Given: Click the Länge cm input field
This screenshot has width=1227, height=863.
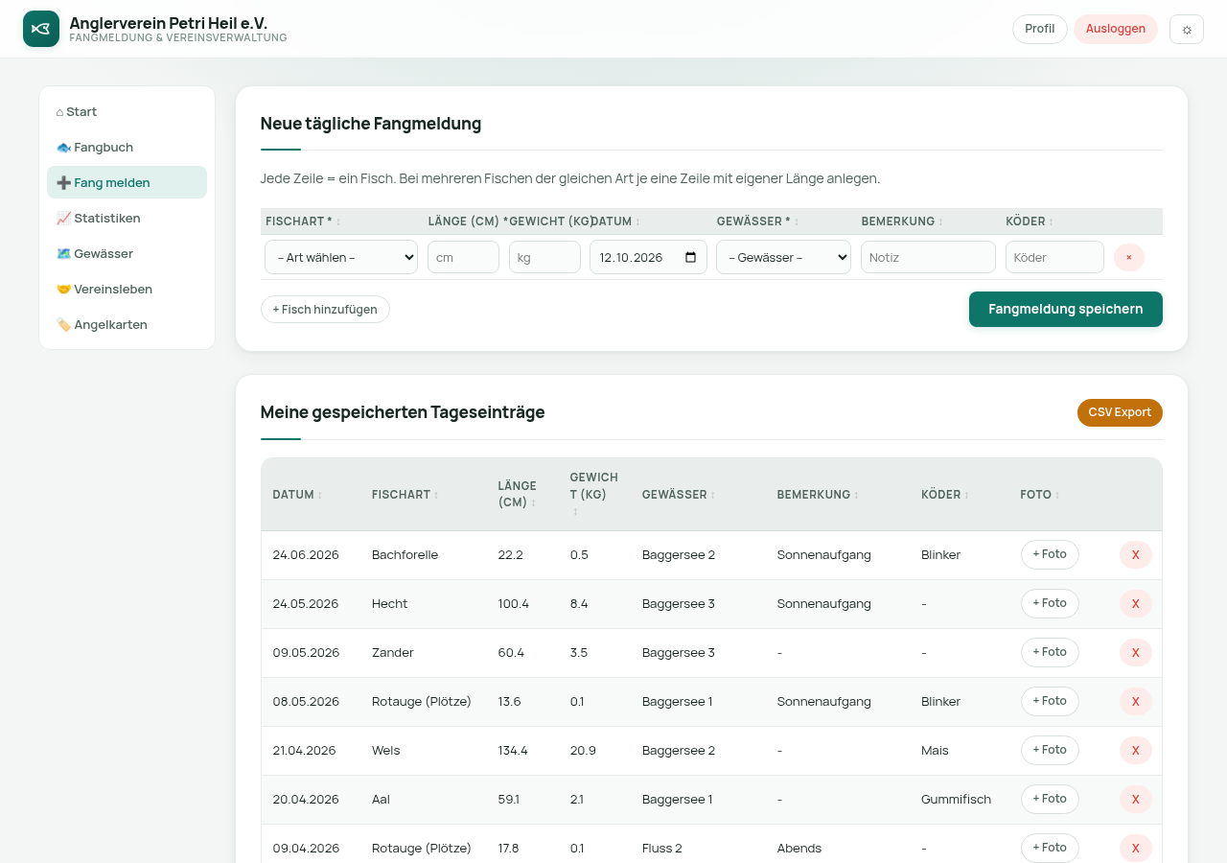Looking at the screenshot, I should coord(463,257).
